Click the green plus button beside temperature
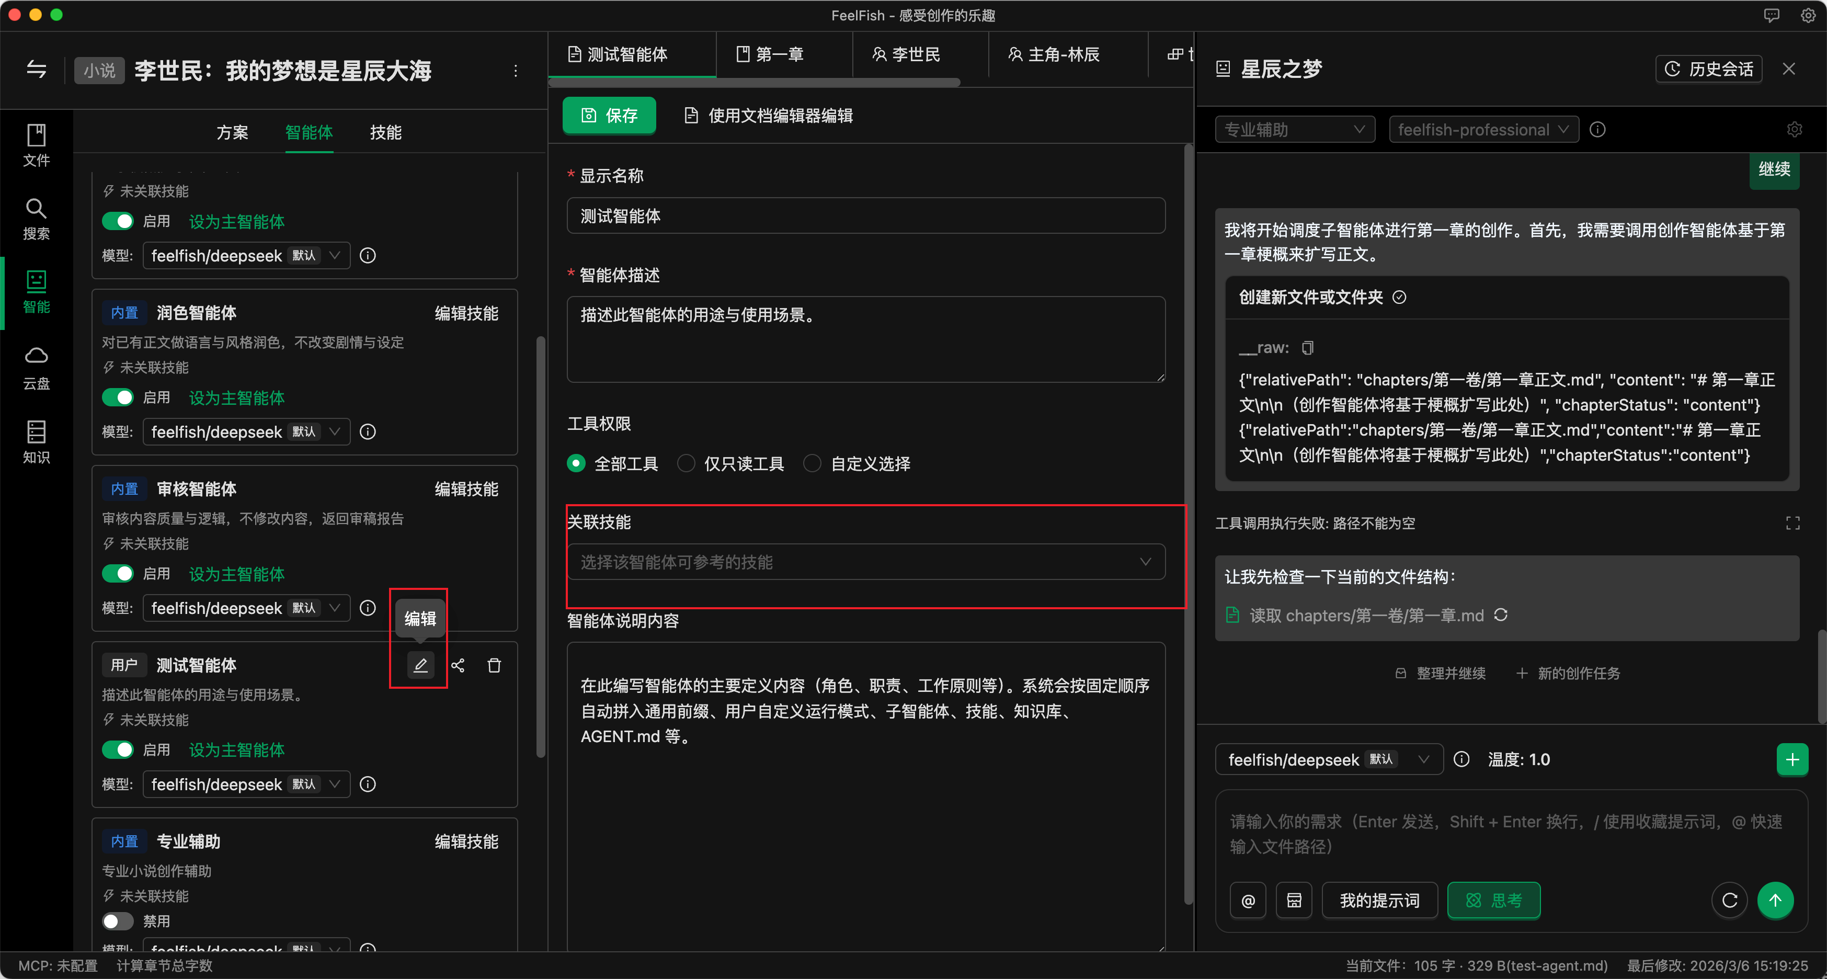This screenshot has width=1827, height=979. [x=1791, y=759]
